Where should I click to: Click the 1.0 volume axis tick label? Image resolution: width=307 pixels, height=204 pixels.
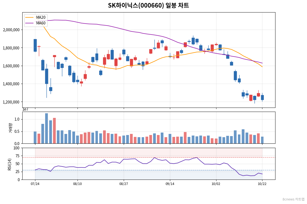(17, 119)
